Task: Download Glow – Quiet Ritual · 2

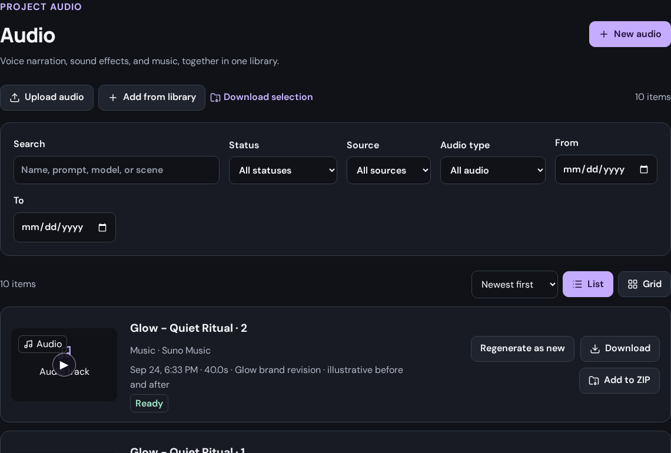Action: click(620, 349)
